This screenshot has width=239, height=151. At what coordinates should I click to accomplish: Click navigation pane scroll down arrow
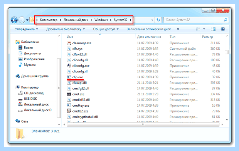59,124
